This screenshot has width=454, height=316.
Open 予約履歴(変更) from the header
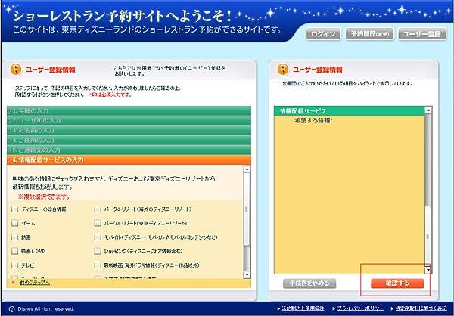[x=369, y=34]
